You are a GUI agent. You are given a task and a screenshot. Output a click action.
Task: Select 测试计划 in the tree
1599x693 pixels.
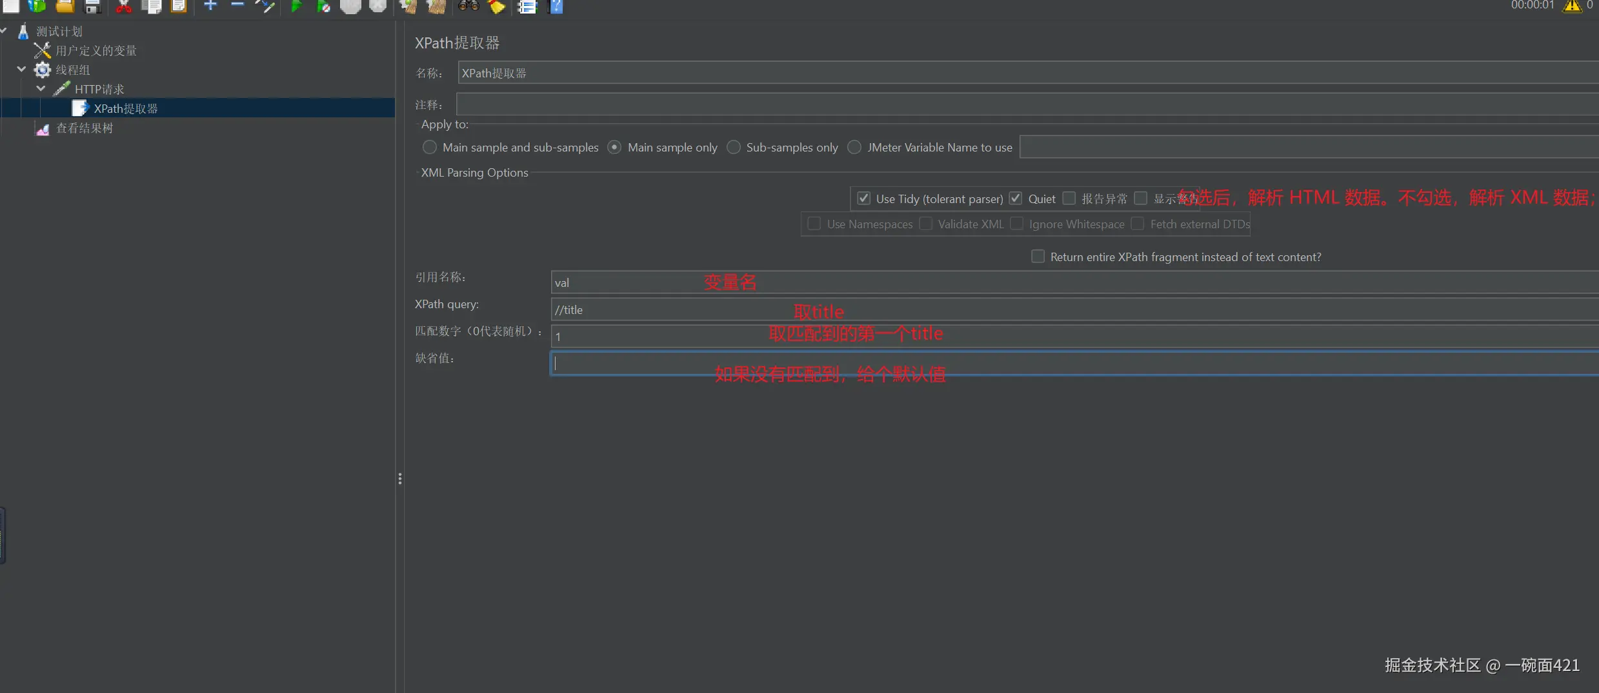59,32
